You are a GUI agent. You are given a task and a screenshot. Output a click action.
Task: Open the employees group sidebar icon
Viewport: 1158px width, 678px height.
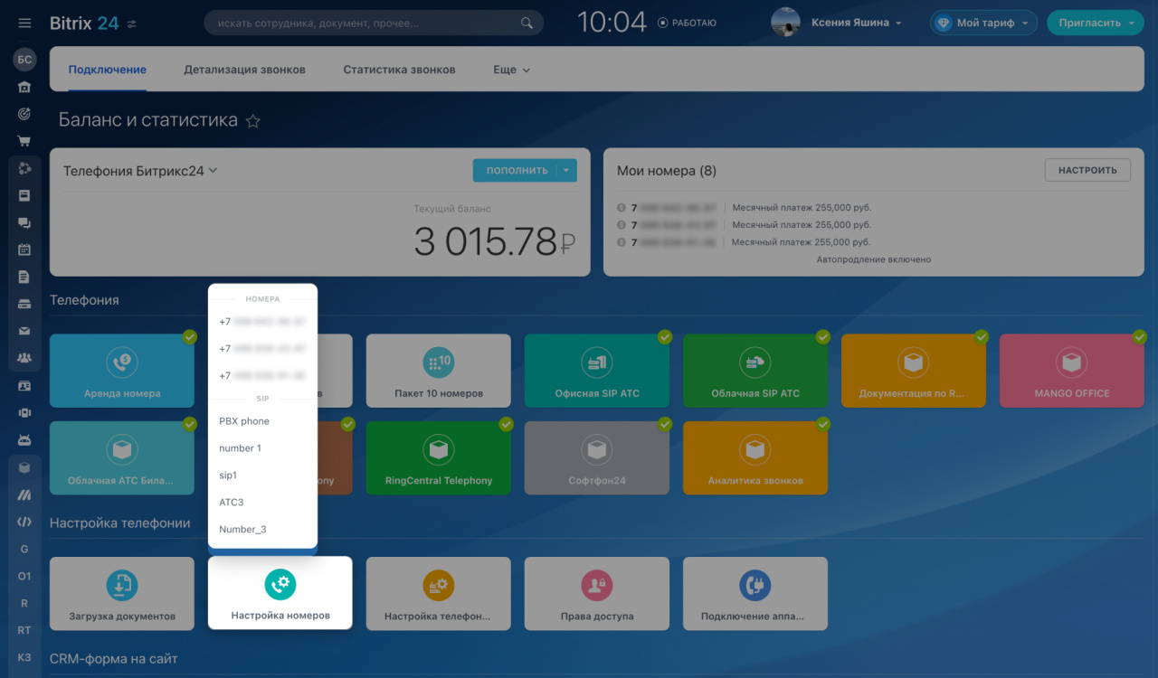pyautogui.click(x=24, y=358)
